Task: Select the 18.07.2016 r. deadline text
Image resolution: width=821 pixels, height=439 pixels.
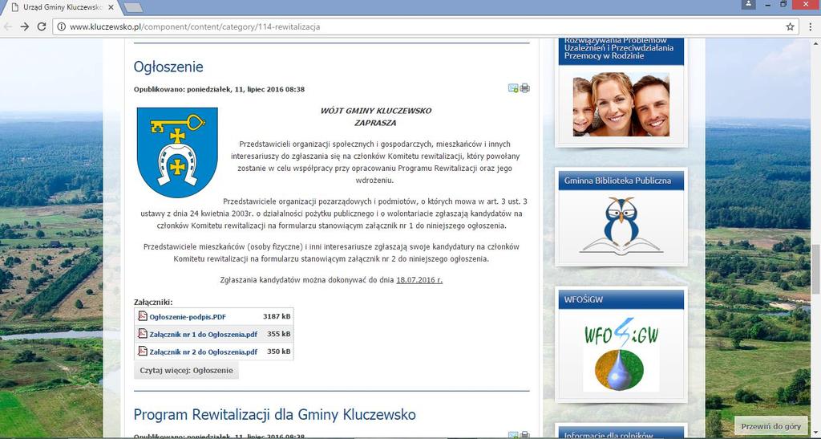Action: [x=419, y=280]
